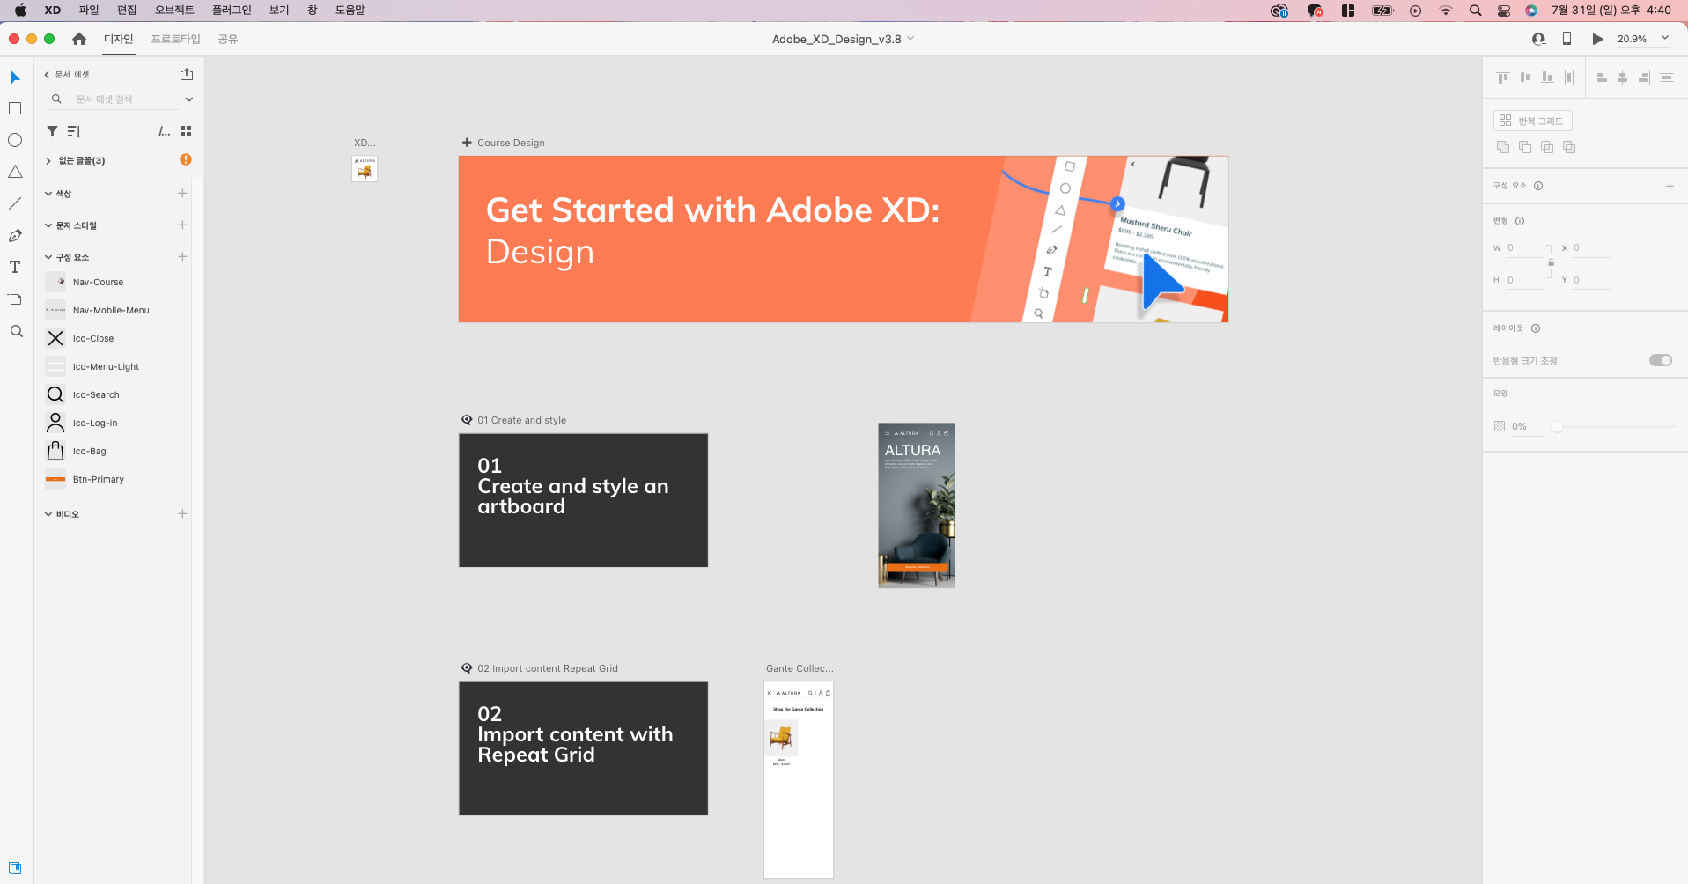Switch assets to grid view
Screen dimensions: 1688x884
pos(186,131)
